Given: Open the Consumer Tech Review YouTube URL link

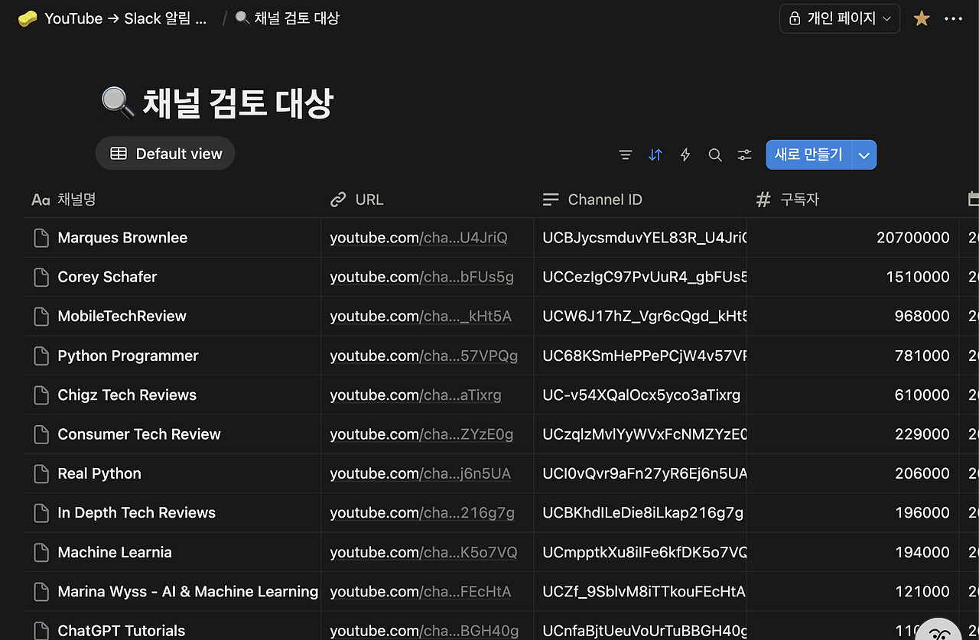Looking at the screenshot, I should click(421, 434).
